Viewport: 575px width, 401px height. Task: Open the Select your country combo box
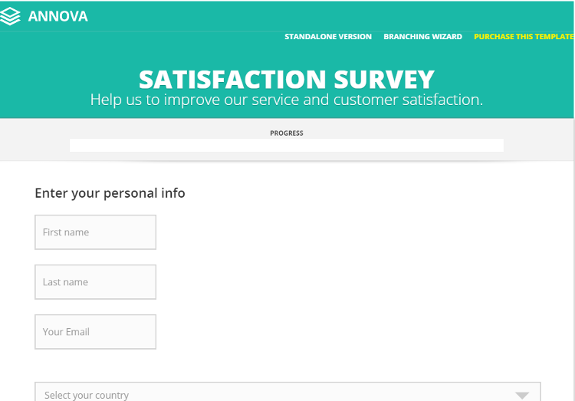(x=287, y=393)
